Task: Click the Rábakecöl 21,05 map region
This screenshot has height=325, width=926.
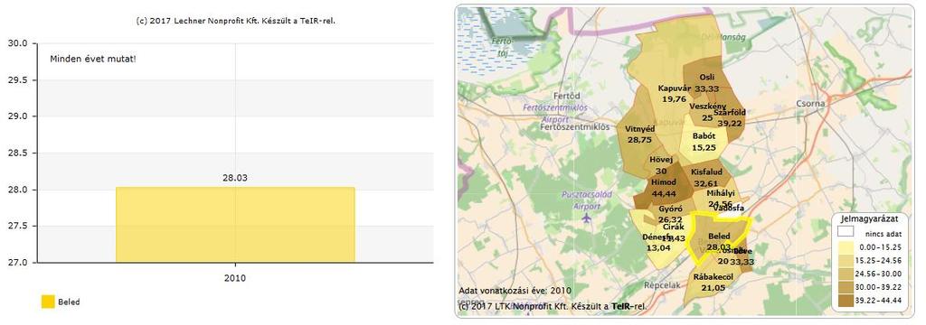Action: (x=713, y=282)
